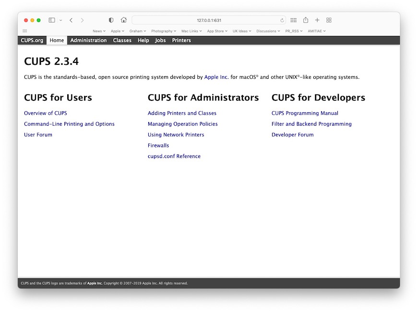Open the Printers tab
This screenshot has width=418, height=312.
click(181, 40)
